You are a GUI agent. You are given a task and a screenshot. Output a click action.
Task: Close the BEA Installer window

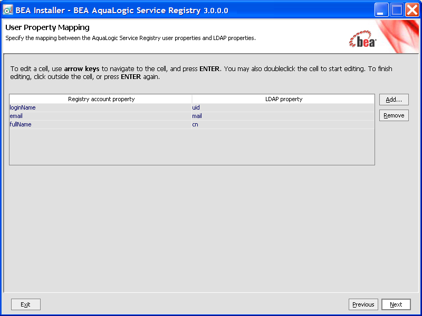[412, 10]
